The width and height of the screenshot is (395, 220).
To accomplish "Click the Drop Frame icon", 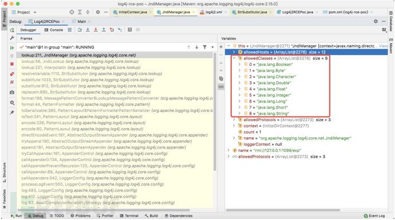I will click(112, 30).
